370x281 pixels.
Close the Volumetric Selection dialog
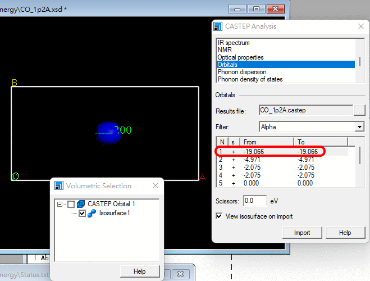point(156,185)
